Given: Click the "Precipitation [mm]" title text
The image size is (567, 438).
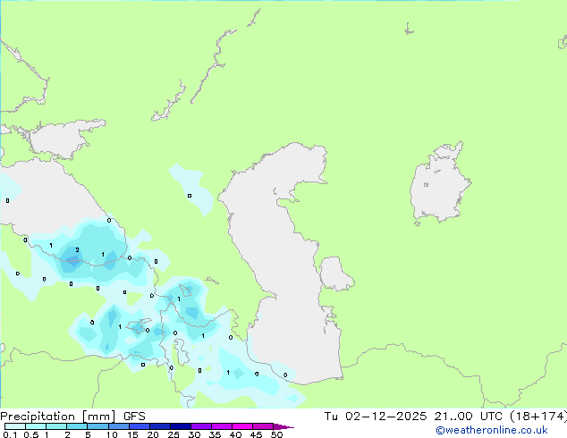Looking at the screenshot, I should coord(58,417).
